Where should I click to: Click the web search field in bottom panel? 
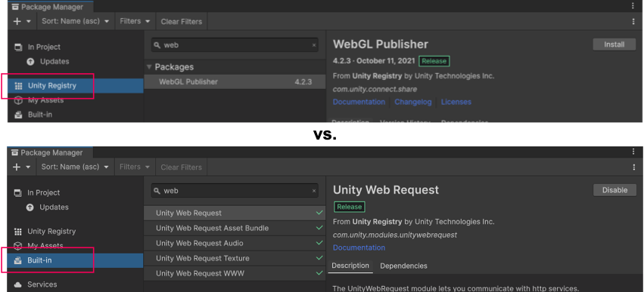click(x=235, y=191)
